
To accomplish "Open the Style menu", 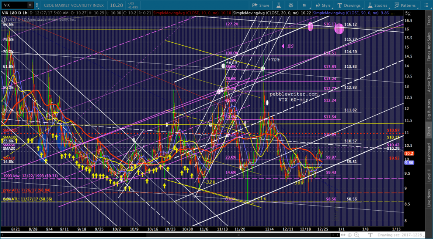I will click(x=323, y=5).
